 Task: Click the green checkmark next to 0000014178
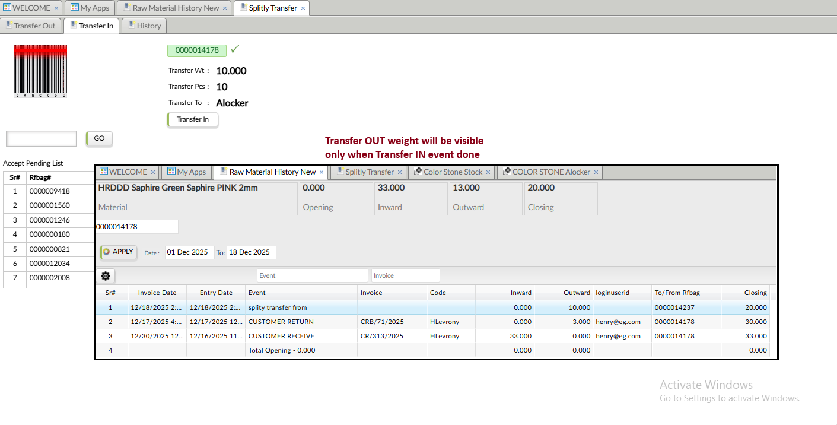[235, 49]
